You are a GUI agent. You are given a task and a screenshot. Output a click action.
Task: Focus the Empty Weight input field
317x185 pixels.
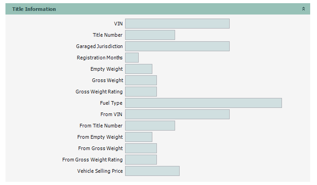click(138, 69)
